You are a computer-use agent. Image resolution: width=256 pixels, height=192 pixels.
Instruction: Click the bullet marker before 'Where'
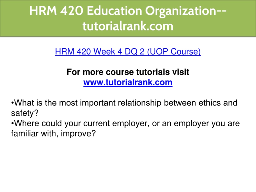click(x=12, y=124)
